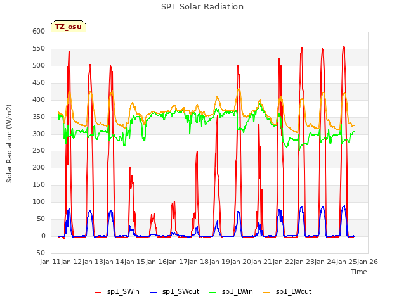Click the 550 y-axis tick label
406x304 pixels.
[39, 48]
